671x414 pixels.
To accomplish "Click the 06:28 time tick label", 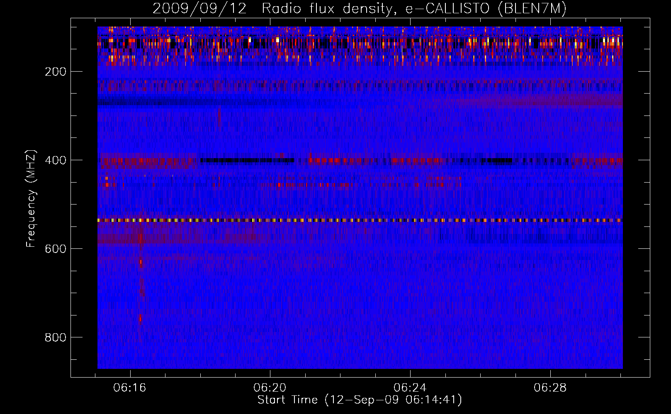I will point(550,388).
